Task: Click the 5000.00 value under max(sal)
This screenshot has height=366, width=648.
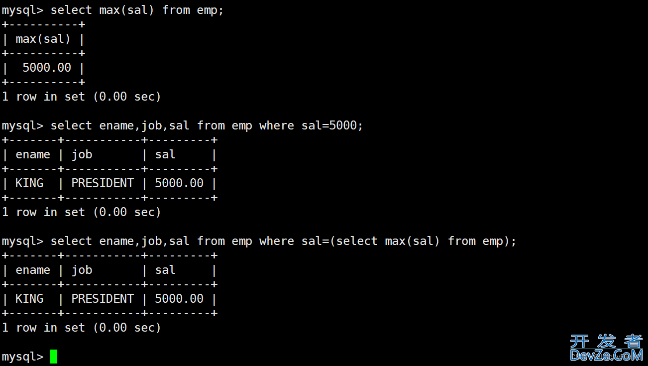Action: [x=47, y=68]
